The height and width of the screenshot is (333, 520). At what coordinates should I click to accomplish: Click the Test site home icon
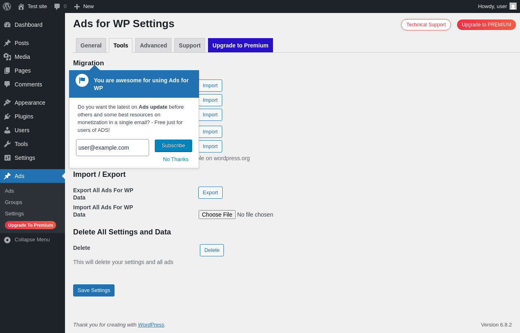click(21, 6)
